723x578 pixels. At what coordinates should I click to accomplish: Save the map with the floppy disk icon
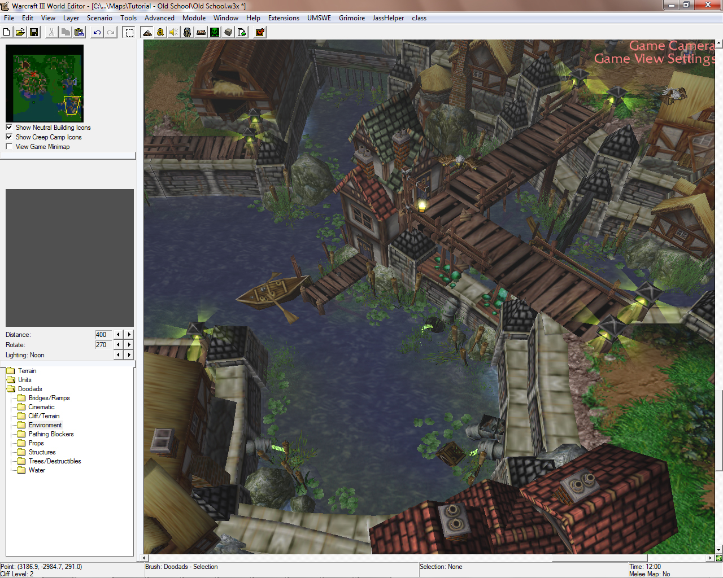[x=34, y=32]
